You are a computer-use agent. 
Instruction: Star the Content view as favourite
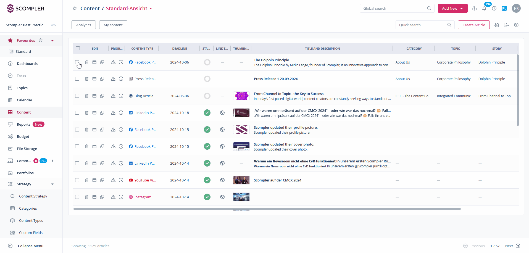tap(75, 9)
